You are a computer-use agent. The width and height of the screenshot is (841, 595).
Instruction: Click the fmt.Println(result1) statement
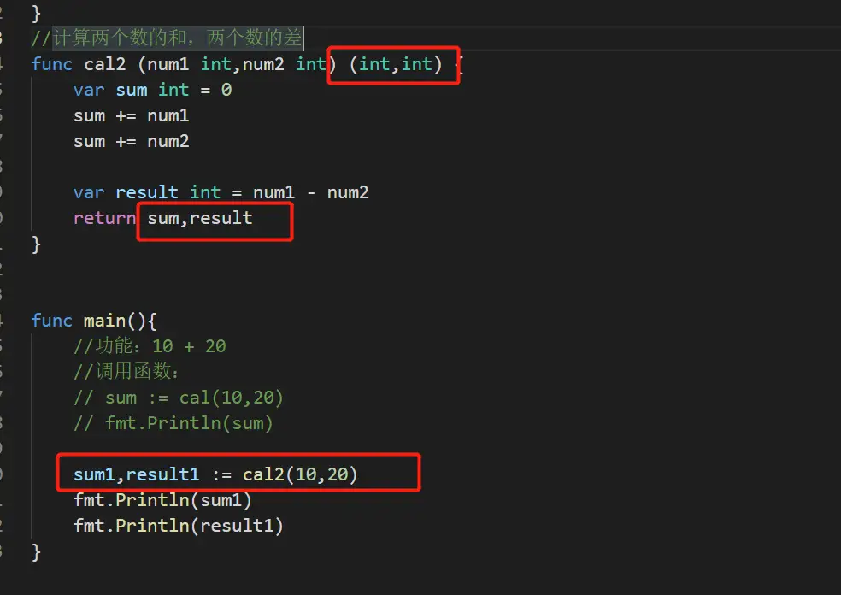point(178,525)
